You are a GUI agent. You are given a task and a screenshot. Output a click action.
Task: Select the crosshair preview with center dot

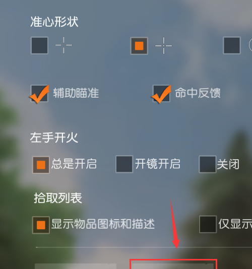click(x=164, y=46)
